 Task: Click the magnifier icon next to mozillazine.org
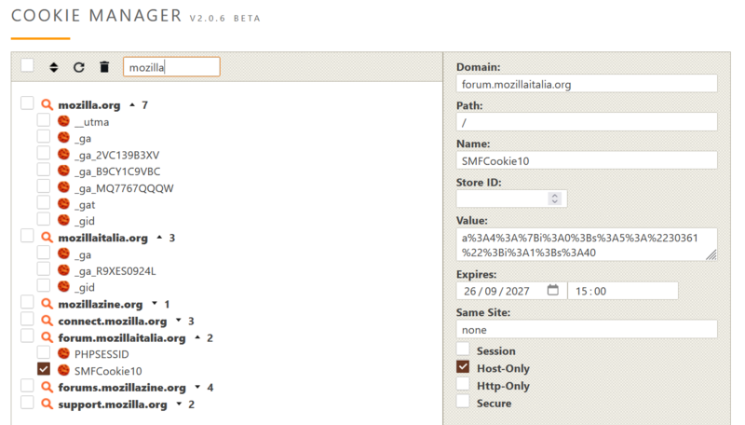click(47, 304)
